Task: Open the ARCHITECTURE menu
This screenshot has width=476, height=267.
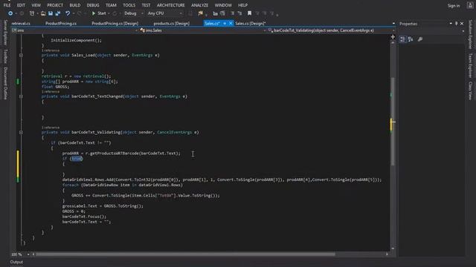Action: (x=170, y=5)
